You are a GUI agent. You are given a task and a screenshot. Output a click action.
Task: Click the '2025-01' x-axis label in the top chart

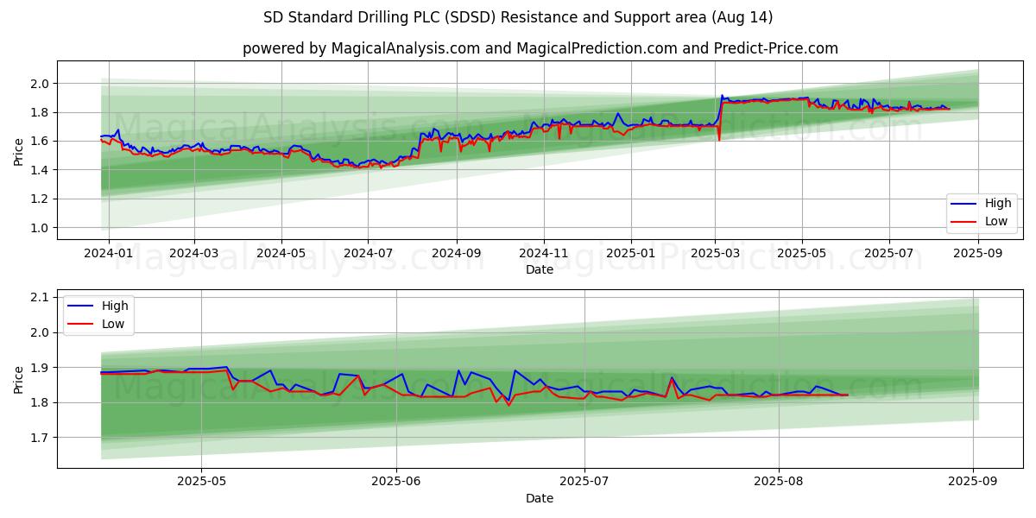tap(631, 254)
